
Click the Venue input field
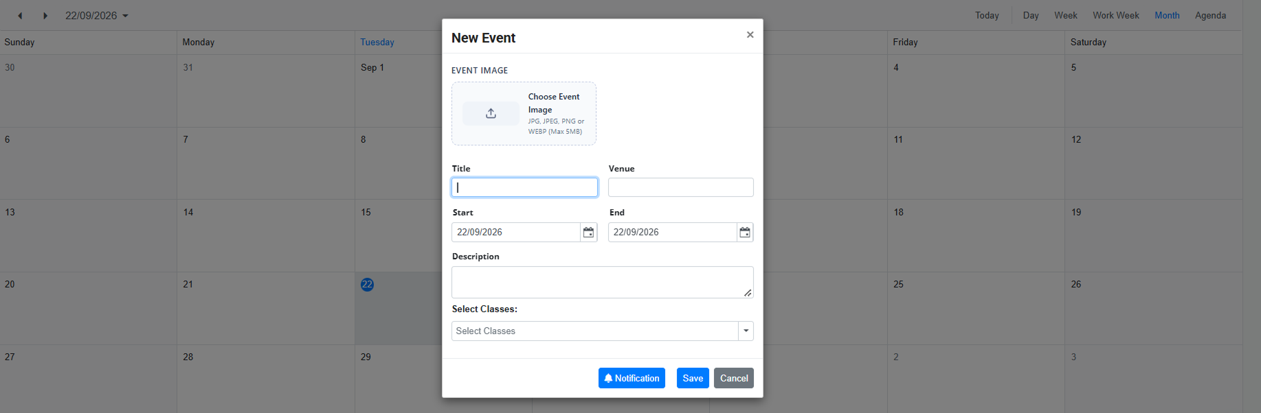click(681, 187)
